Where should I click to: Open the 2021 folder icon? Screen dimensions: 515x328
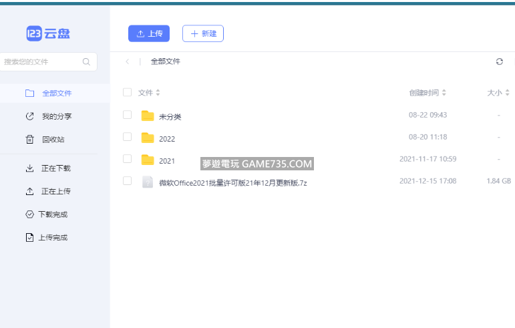tap(148, 160)
